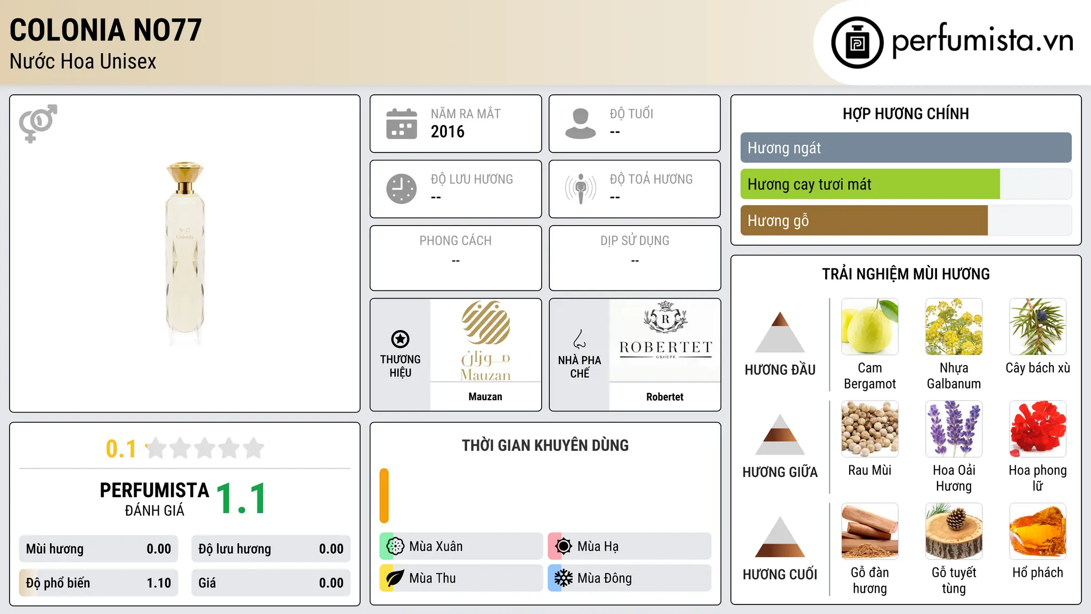
Task: Click the perfumista.vn perfume bottle logo icon
Action: click(857, 43)
